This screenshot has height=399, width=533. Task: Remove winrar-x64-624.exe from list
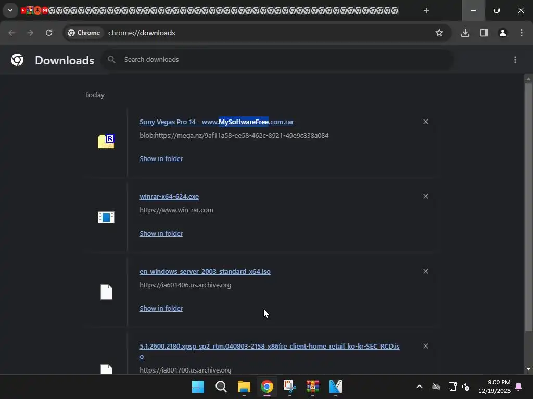(x=426, y=196)
